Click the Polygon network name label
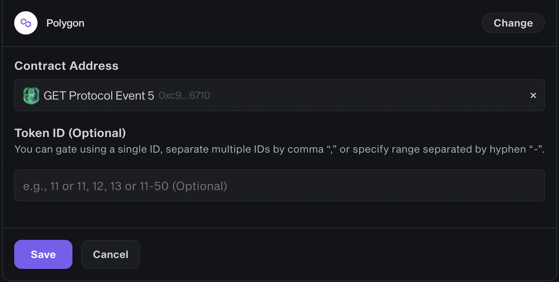Image resolution: width=559 pixels, height=282 pixels. (x=66, y=23)
